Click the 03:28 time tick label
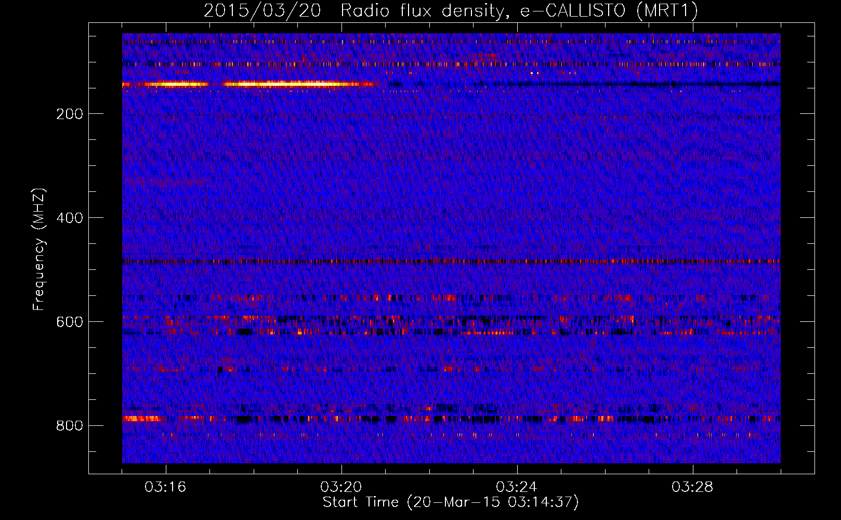This screenshot has width=841, height=520. pos(692,487)
